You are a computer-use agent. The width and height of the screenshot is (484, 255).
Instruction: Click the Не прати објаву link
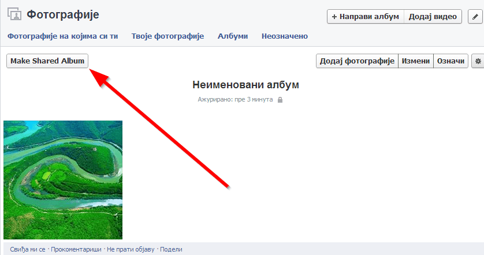click(x=131, y=249)
